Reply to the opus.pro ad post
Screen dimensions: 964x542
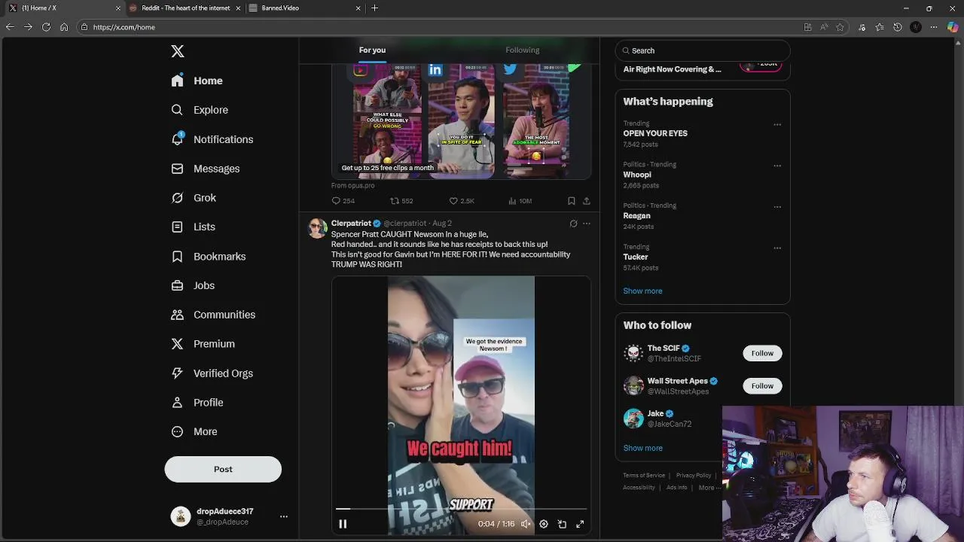coord(343,201)
